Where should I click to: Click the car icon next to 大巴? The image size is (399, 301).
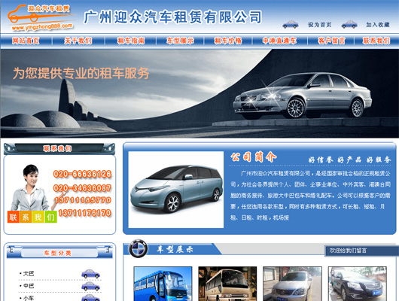click(90, 274)
